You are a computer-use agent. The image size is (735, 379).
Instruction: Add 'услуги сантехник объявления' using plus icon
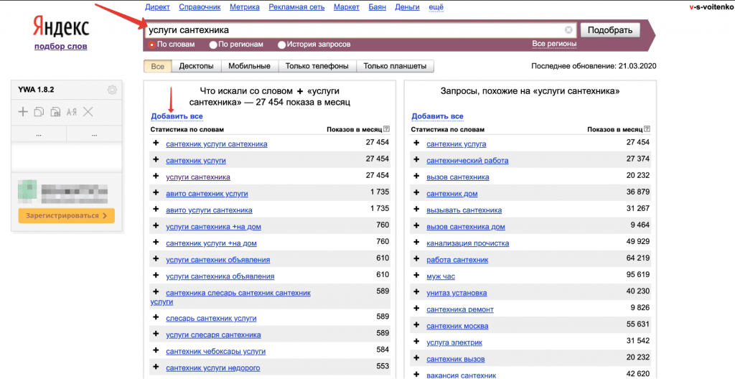tap(156, 259)
